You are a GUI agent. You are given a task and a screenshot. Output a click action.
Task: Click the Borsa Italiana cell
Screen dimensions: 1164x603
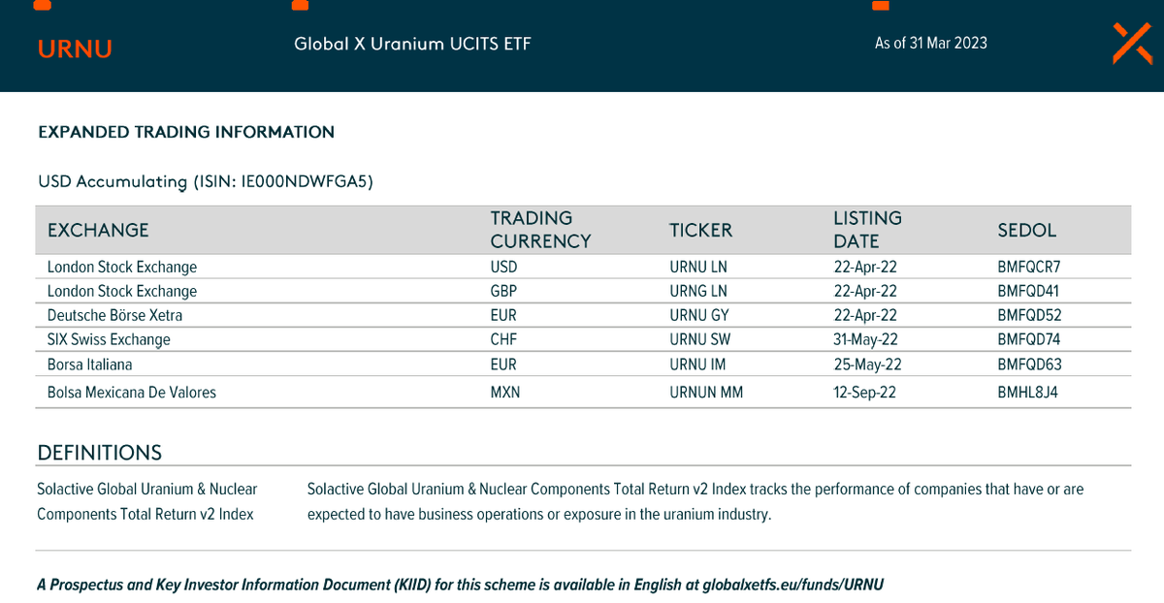(90, 365)
